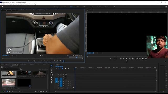Step back one frame in Source monitor
The height and width of the screenshot is (94, 168).
click(41, 61)
